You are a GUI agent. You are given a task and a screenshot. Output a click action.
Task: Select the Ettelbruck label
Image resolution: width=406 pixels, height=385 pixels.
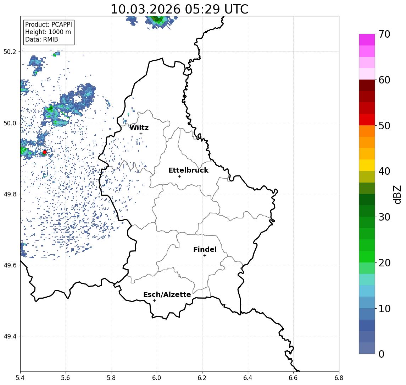point(188,170)
